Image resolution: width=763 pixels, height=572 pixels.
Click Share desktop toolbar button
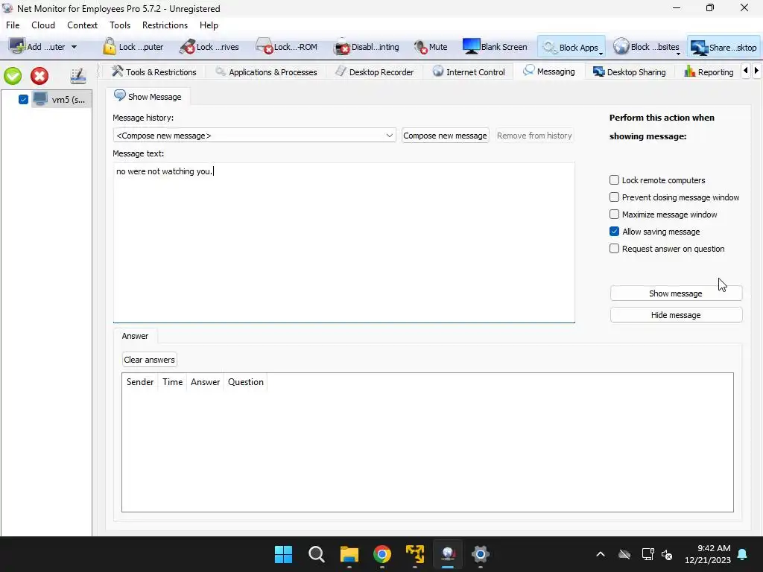point(724,47)
